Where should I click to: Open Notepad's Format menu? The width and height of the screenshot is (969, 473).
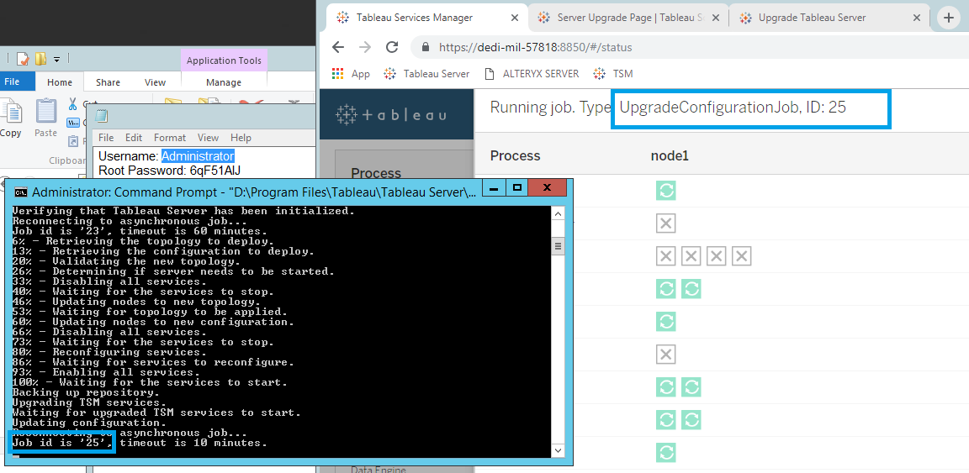coord(169,138)
